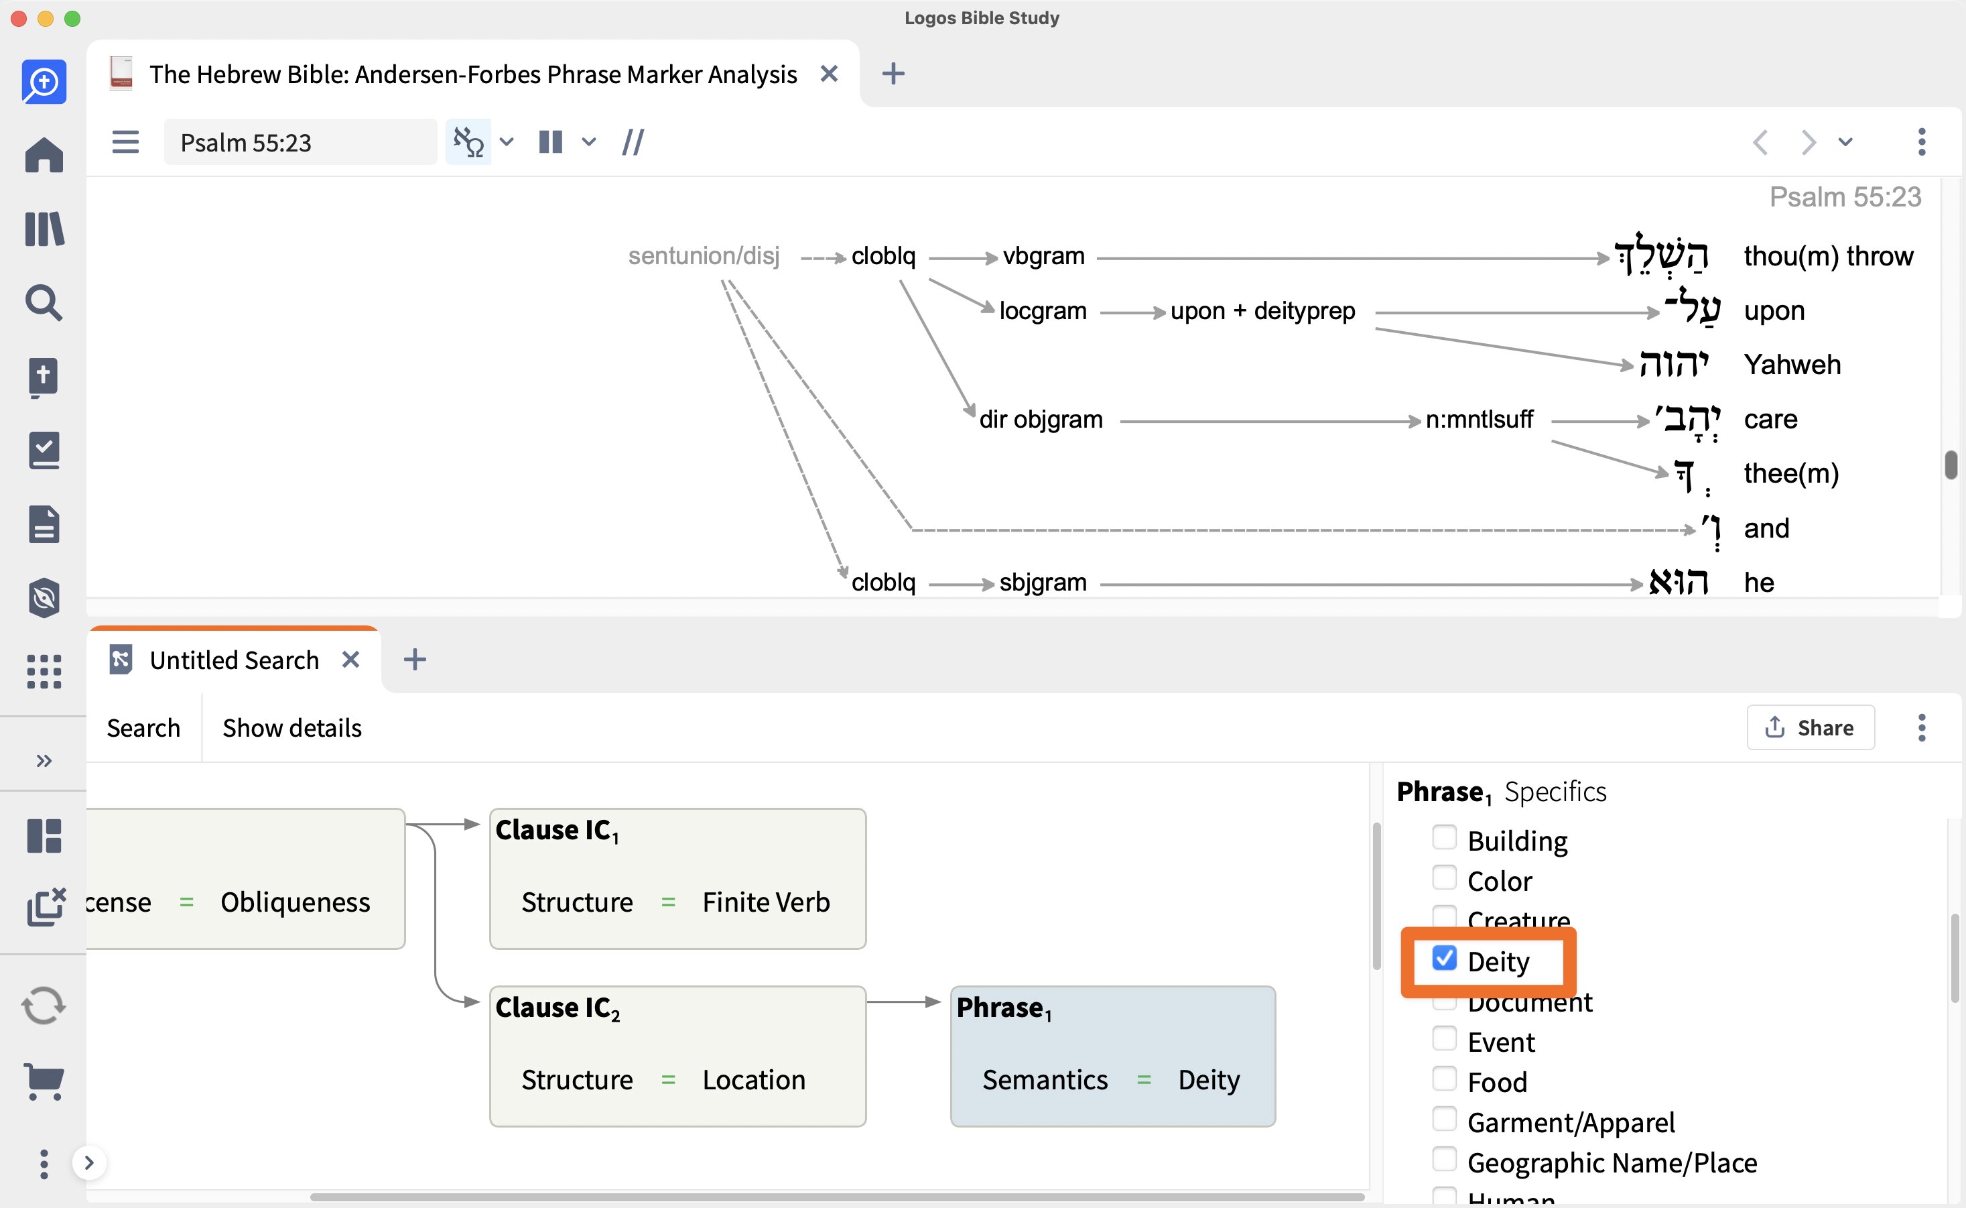Open the Library from the sidebar
This screenshot has width=1966, height=1208.
tap(44, 229)
